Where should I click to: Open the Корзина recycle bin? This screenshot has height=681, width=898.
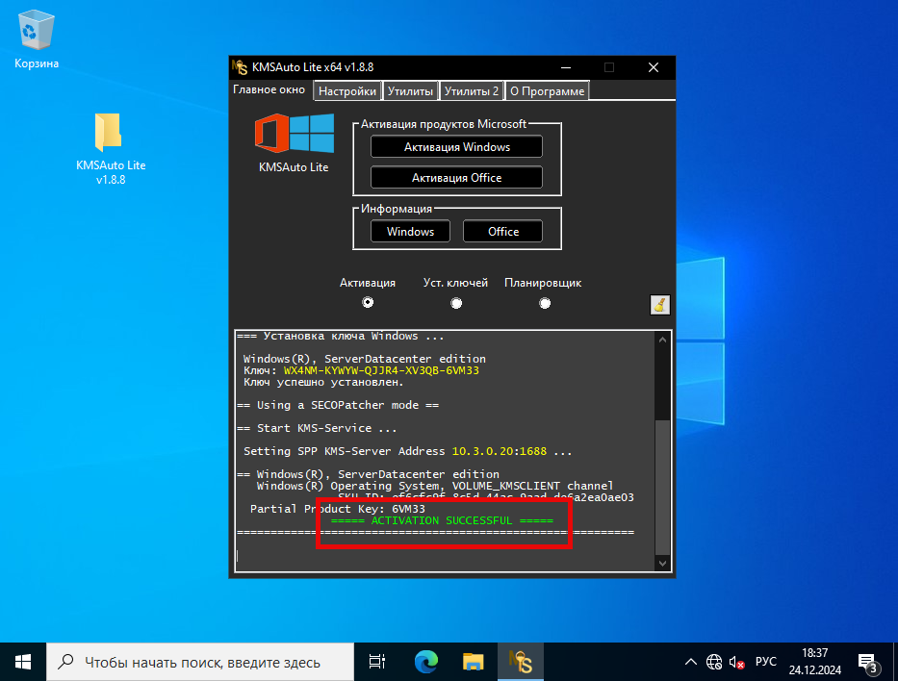point(35,29)
